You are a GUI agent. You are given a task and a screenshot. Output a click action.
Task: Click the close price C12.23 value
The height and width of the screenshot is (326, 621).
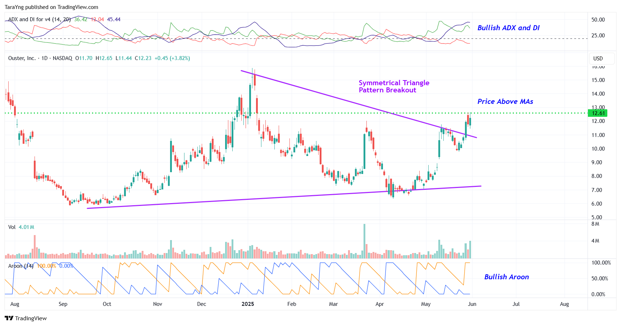pos(143,58)
